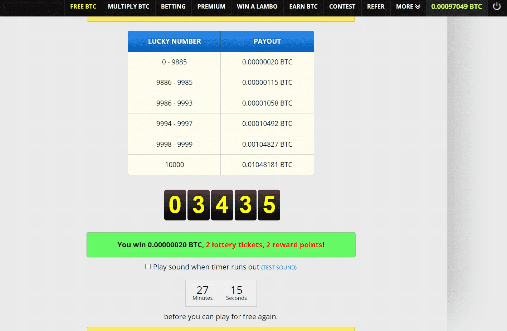This screenshot has width=507, height=331.
Task: Click the rolled digit 0
Action: click(x=175, y=205)
